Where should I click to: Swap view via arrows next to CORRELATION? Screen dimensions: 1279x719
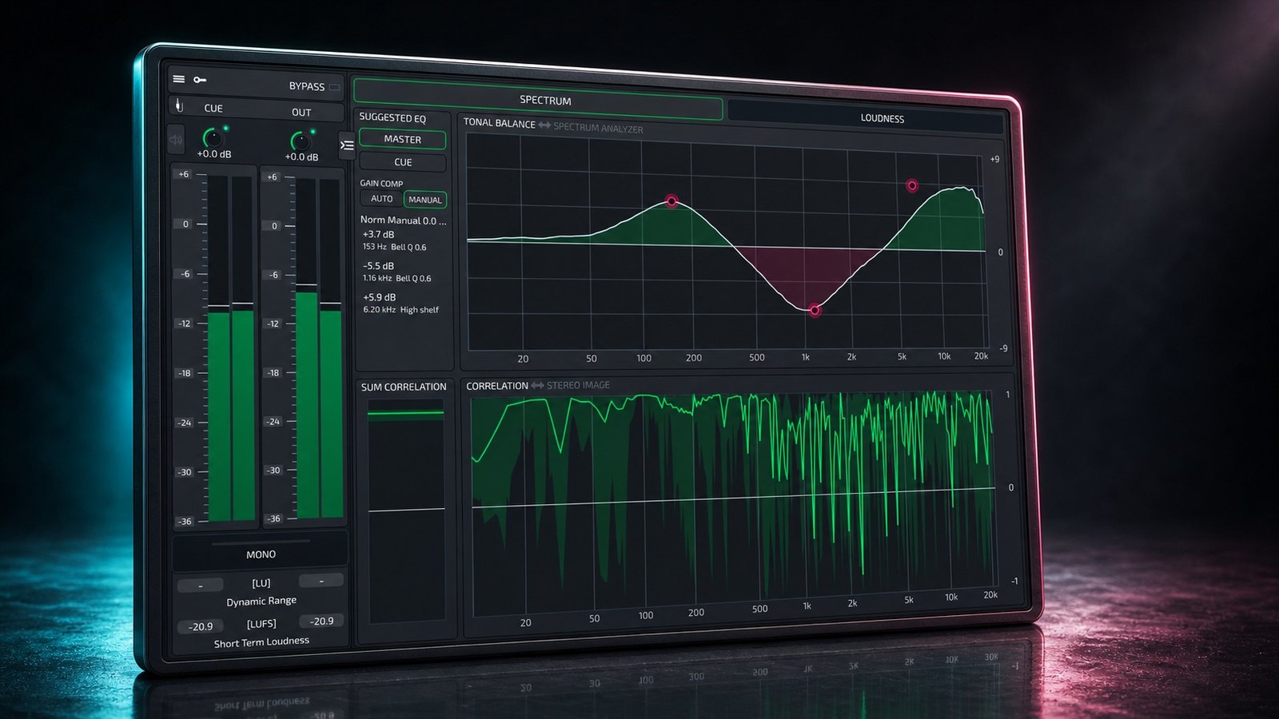(x=537, y=385)
